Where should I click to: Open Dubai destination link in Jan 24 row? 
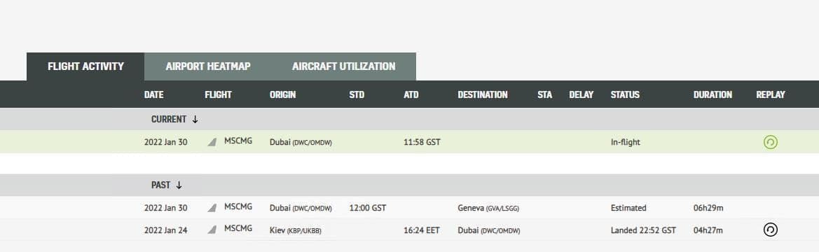(x=488, y=230)
